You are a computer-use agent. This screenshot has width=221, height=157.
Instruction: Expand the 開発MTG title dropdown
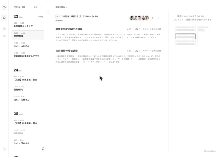pyautogui.click(x=62, y=7)
